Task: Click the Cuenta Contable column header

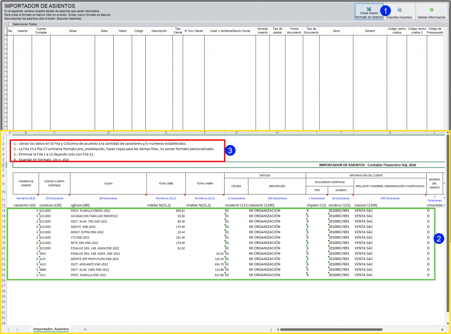Action: (41, 31)
